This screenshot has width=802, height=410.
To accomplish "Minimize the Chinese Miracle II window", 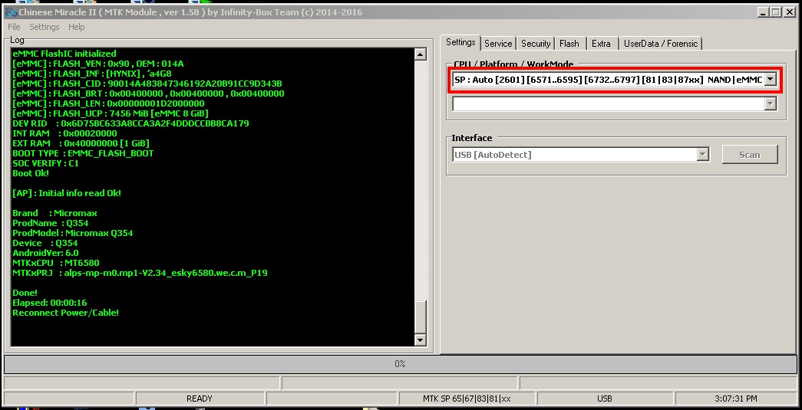I will [763, 12].
